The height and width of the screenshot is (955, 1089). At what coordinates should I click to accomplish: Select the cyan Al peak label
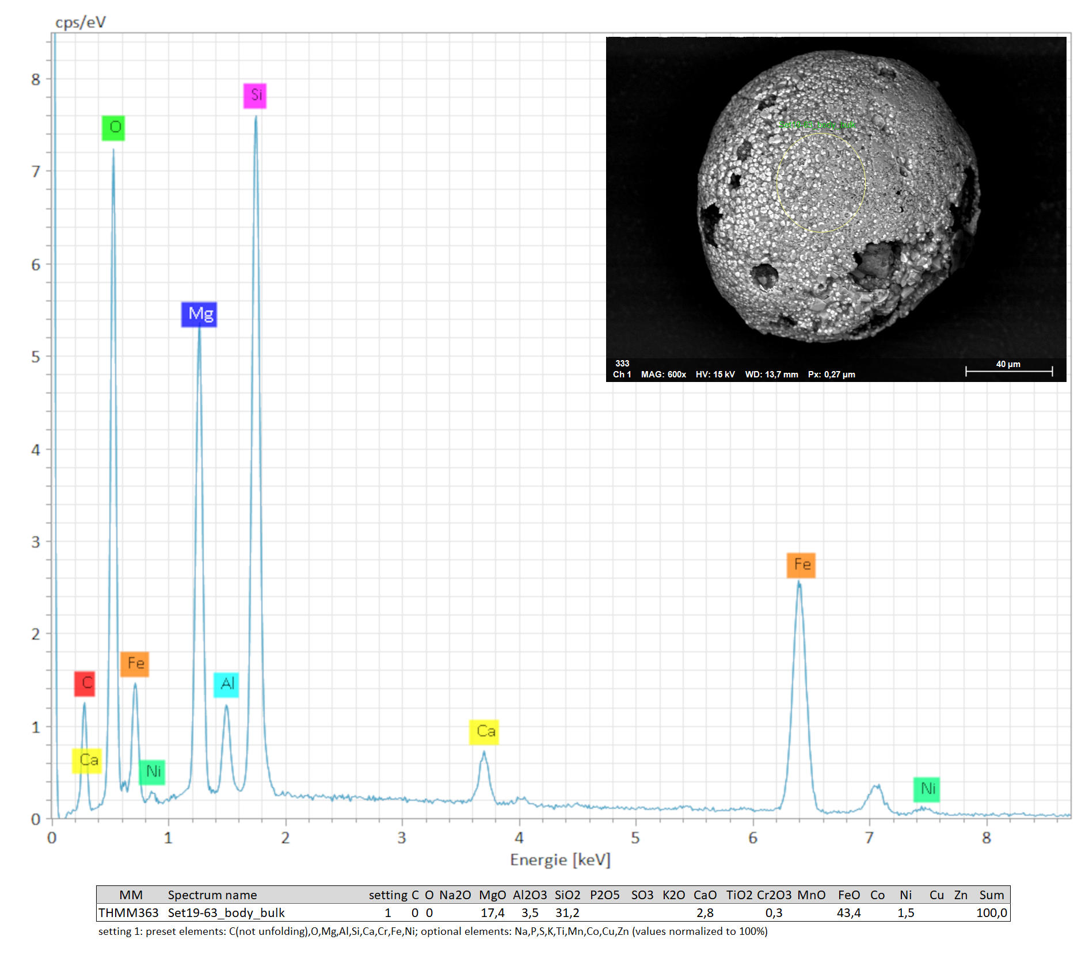[226, 684]
